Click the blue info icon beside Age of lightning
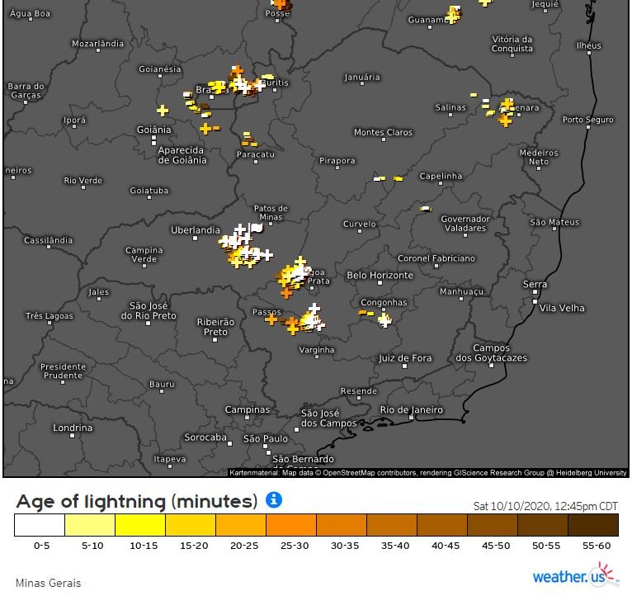The image size is (632, 596). click(x=275, y=499)
